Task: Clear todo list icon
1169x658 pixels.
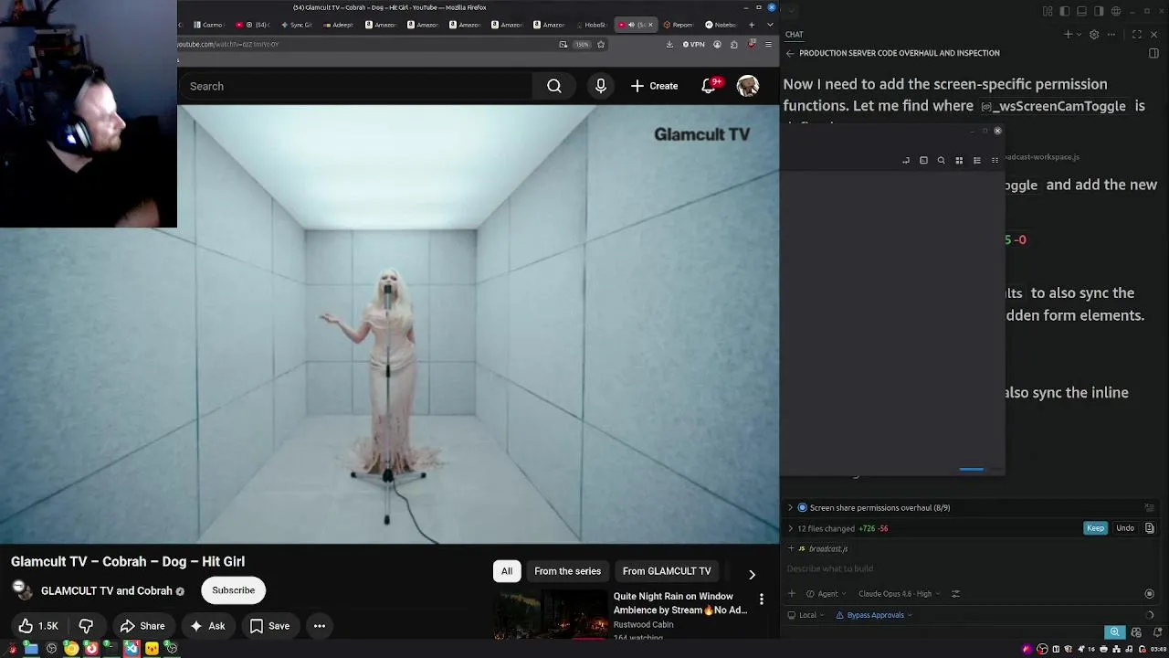Action: coord(1150,507)
